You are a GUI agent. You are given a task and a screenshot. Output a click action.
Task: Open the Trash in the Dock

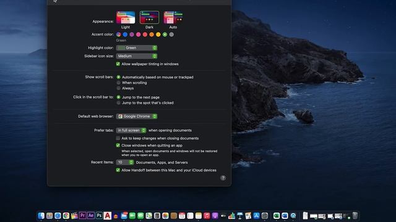tap(355, 216)
